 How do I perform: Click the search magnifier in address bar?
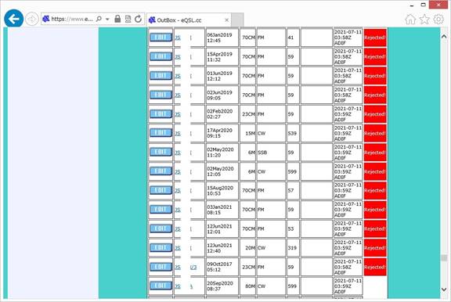pyautogui.click(x=99, y=19)
